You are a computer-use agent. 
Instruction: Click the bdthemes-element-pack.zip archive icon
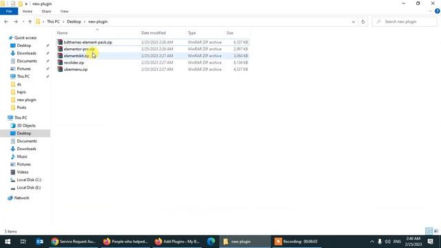click(60, 42)
